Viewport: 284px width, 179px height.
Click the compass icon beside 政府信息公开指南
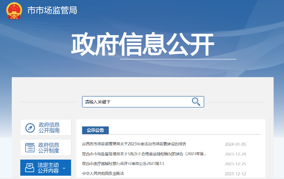pyautogui.click(x=30, y=128)
